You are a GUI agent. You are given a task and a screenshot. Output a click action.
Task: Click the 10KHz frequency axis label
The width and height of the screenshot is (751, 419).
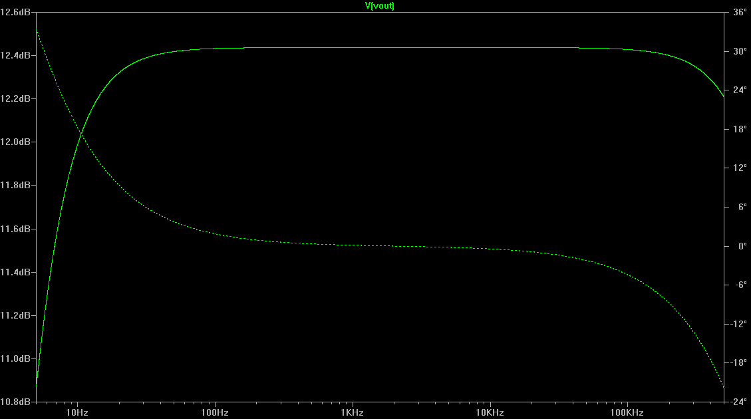pyautogui.click(x=490, y=413)
